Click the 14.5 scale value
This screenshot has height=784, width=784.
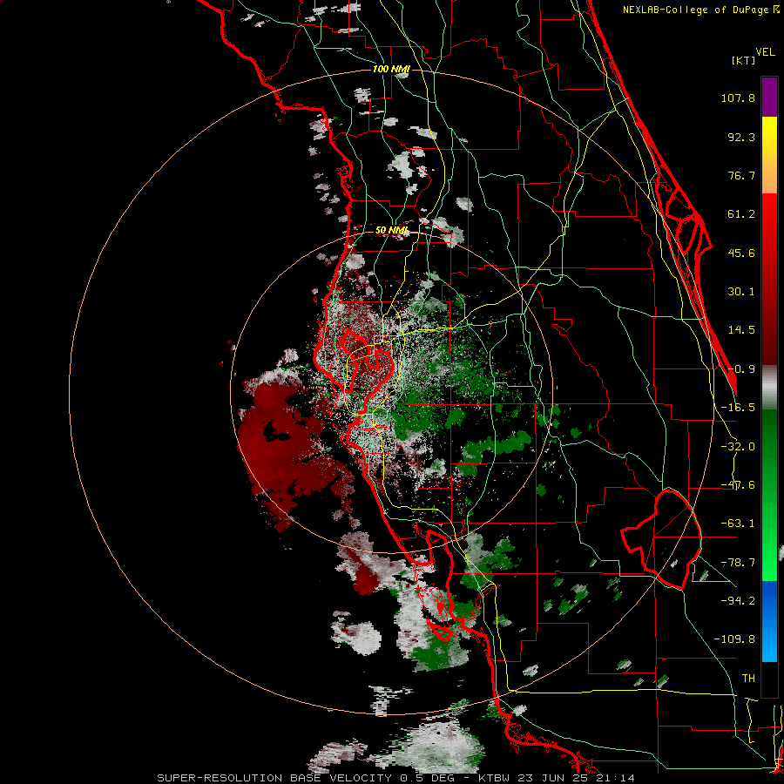coord(741,330)
